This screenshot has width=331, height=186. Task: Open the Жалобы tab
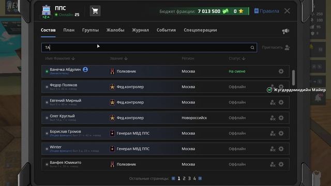[x=115, y=30]
